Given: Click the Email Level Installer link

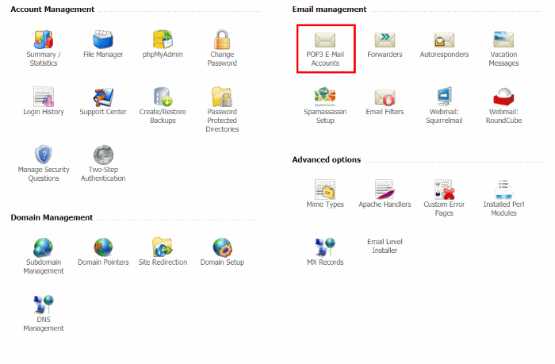Looking at the screenshot, I should tap(385, 246).
